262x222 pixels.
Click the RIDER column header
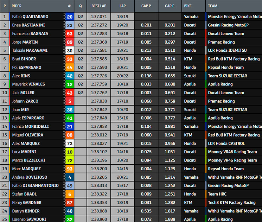[x=17, y=6]
